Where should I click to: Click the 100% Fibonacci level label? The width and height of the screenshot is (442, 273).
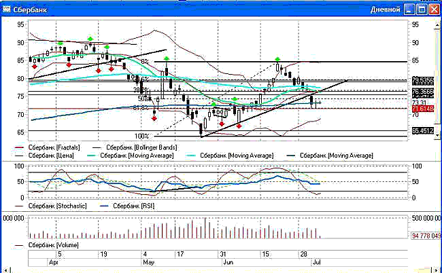tap(141, 136)
